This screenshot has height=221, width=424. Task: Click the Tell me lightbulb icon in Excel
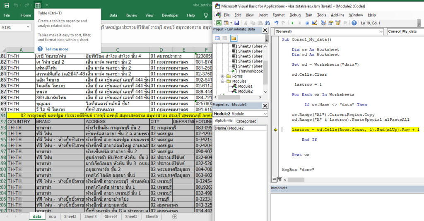point(206,15)
